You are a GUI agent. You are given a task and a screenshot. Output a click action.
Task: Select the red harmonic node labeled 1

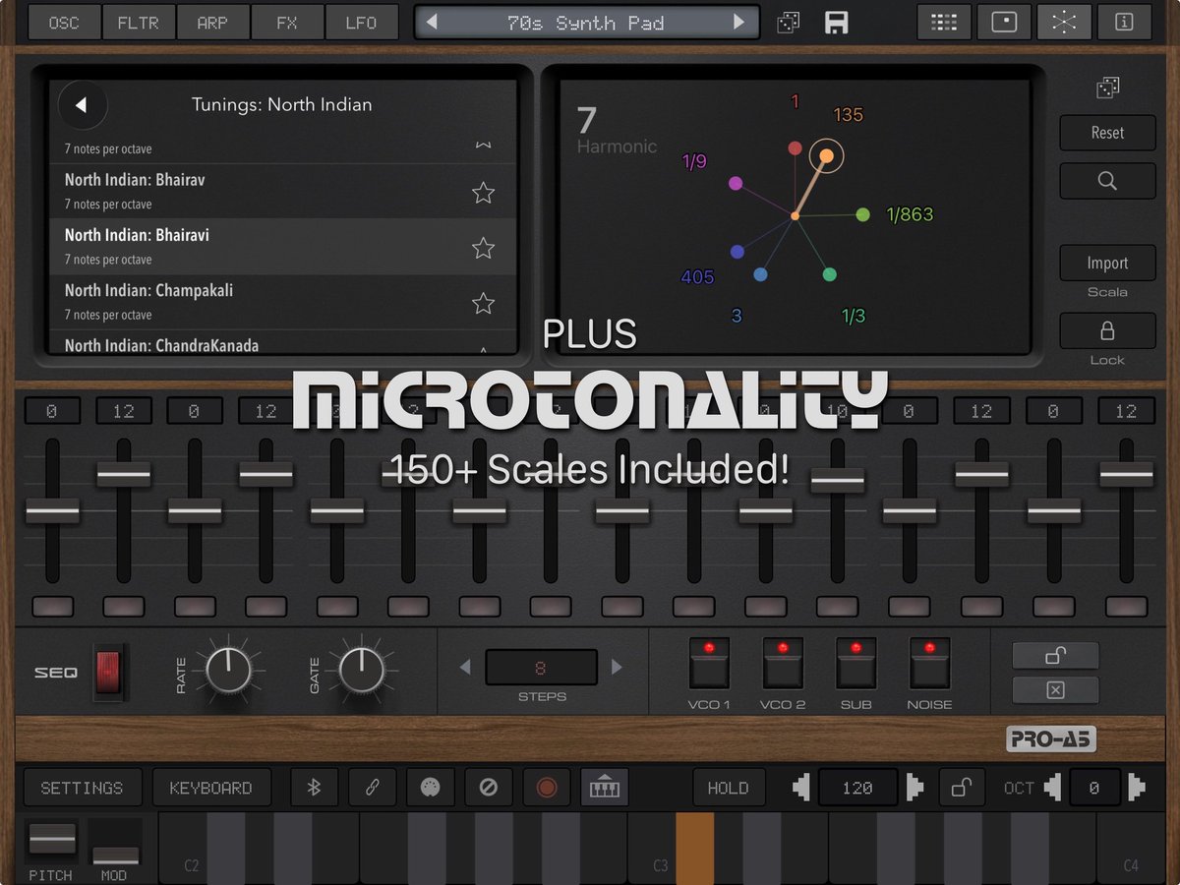click(x=795, y=148)
